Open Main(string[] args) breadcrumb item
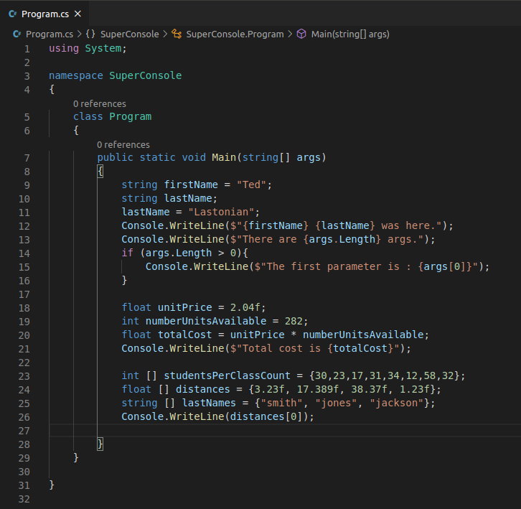The width and height of the screenshot is (521, 509). point(350,34)
